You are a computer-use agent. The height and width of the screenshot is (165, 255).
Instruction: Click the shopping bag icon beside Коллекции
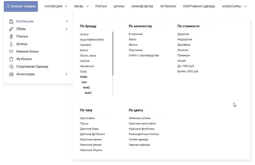[x=11, y=21]
